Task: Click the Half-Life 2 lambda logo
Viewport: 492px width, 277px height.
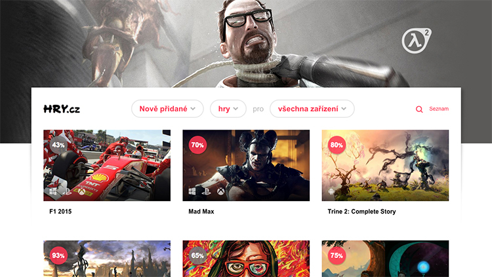Action: click(x=417, y=41)
